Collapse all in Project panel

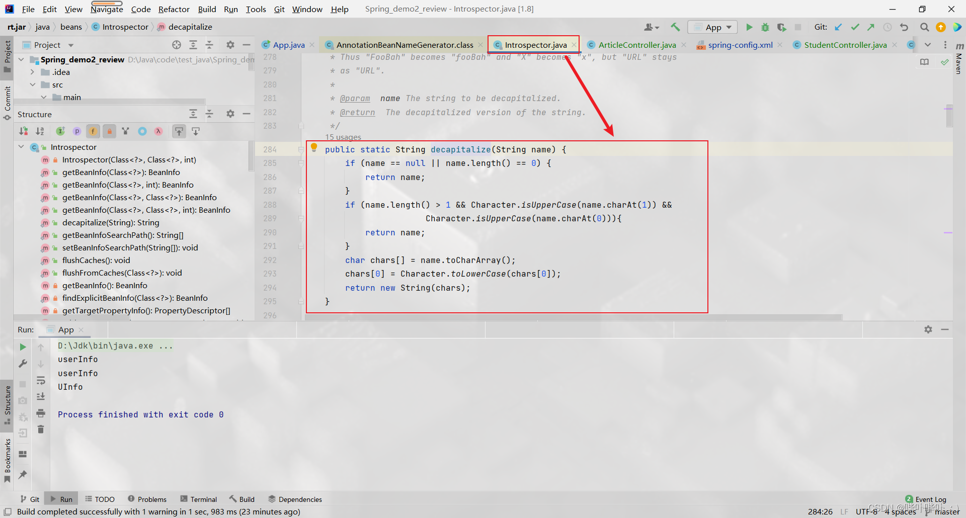[209, 45]
